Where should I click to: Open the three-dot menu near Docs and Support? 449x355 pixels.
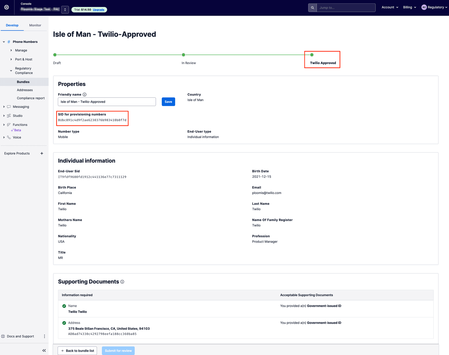pos(44,336)
